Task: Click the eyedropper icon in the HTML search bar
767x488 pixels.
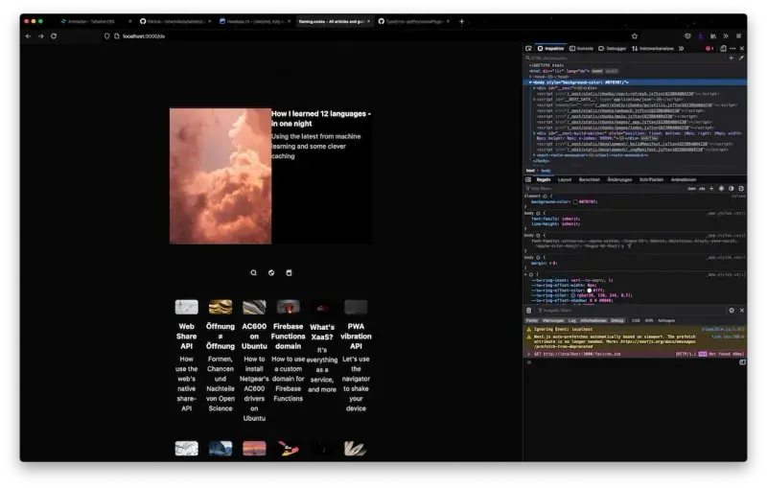Action: coord(741,58)
